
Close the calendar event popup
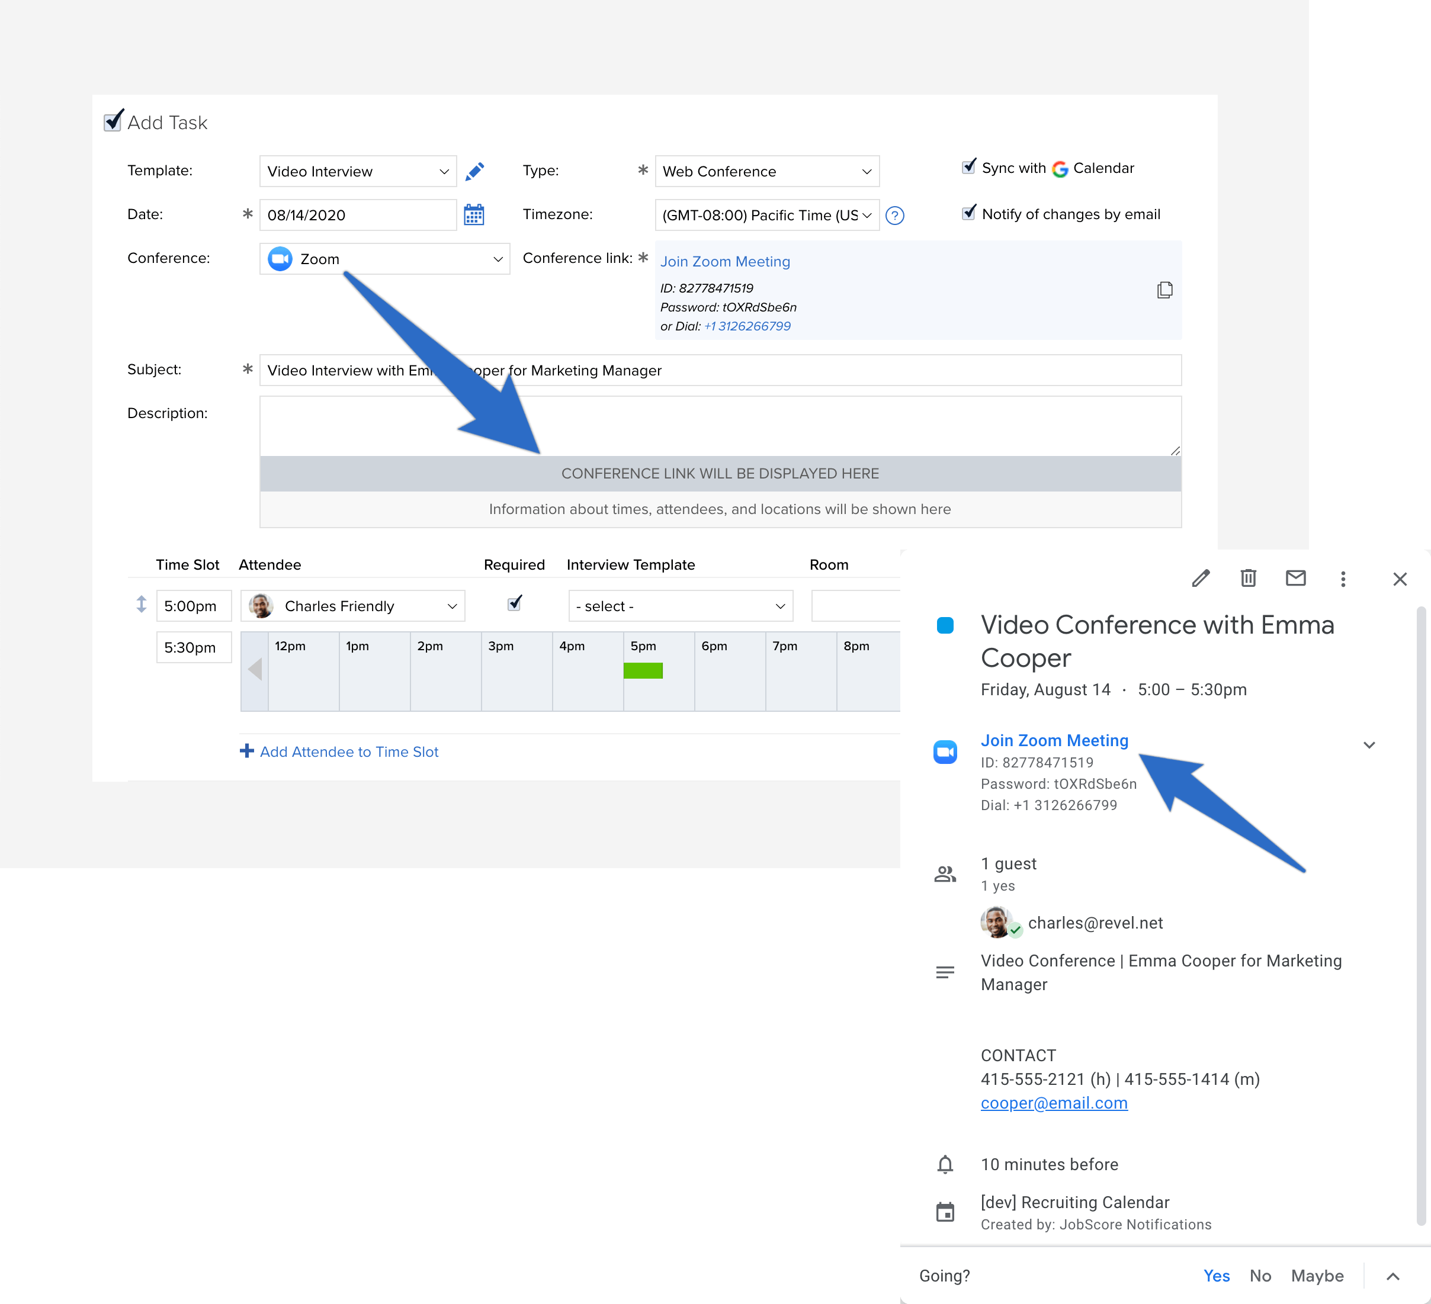tap(1400, 579)
